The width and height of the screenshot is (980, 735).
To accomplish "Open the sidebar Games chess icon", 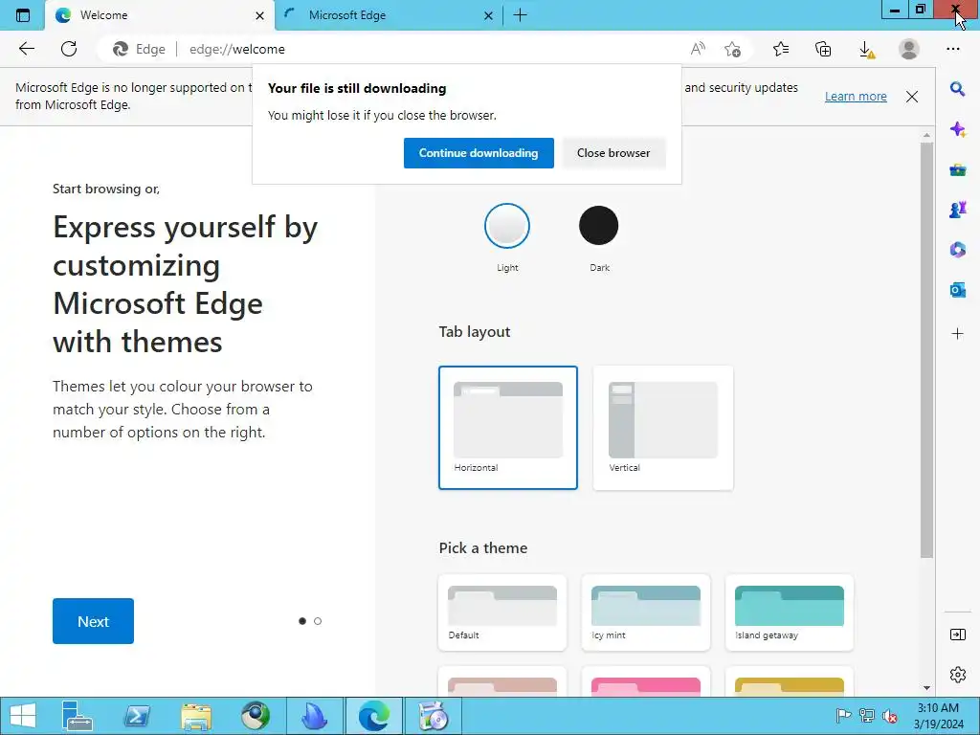I will coord(957,210).
